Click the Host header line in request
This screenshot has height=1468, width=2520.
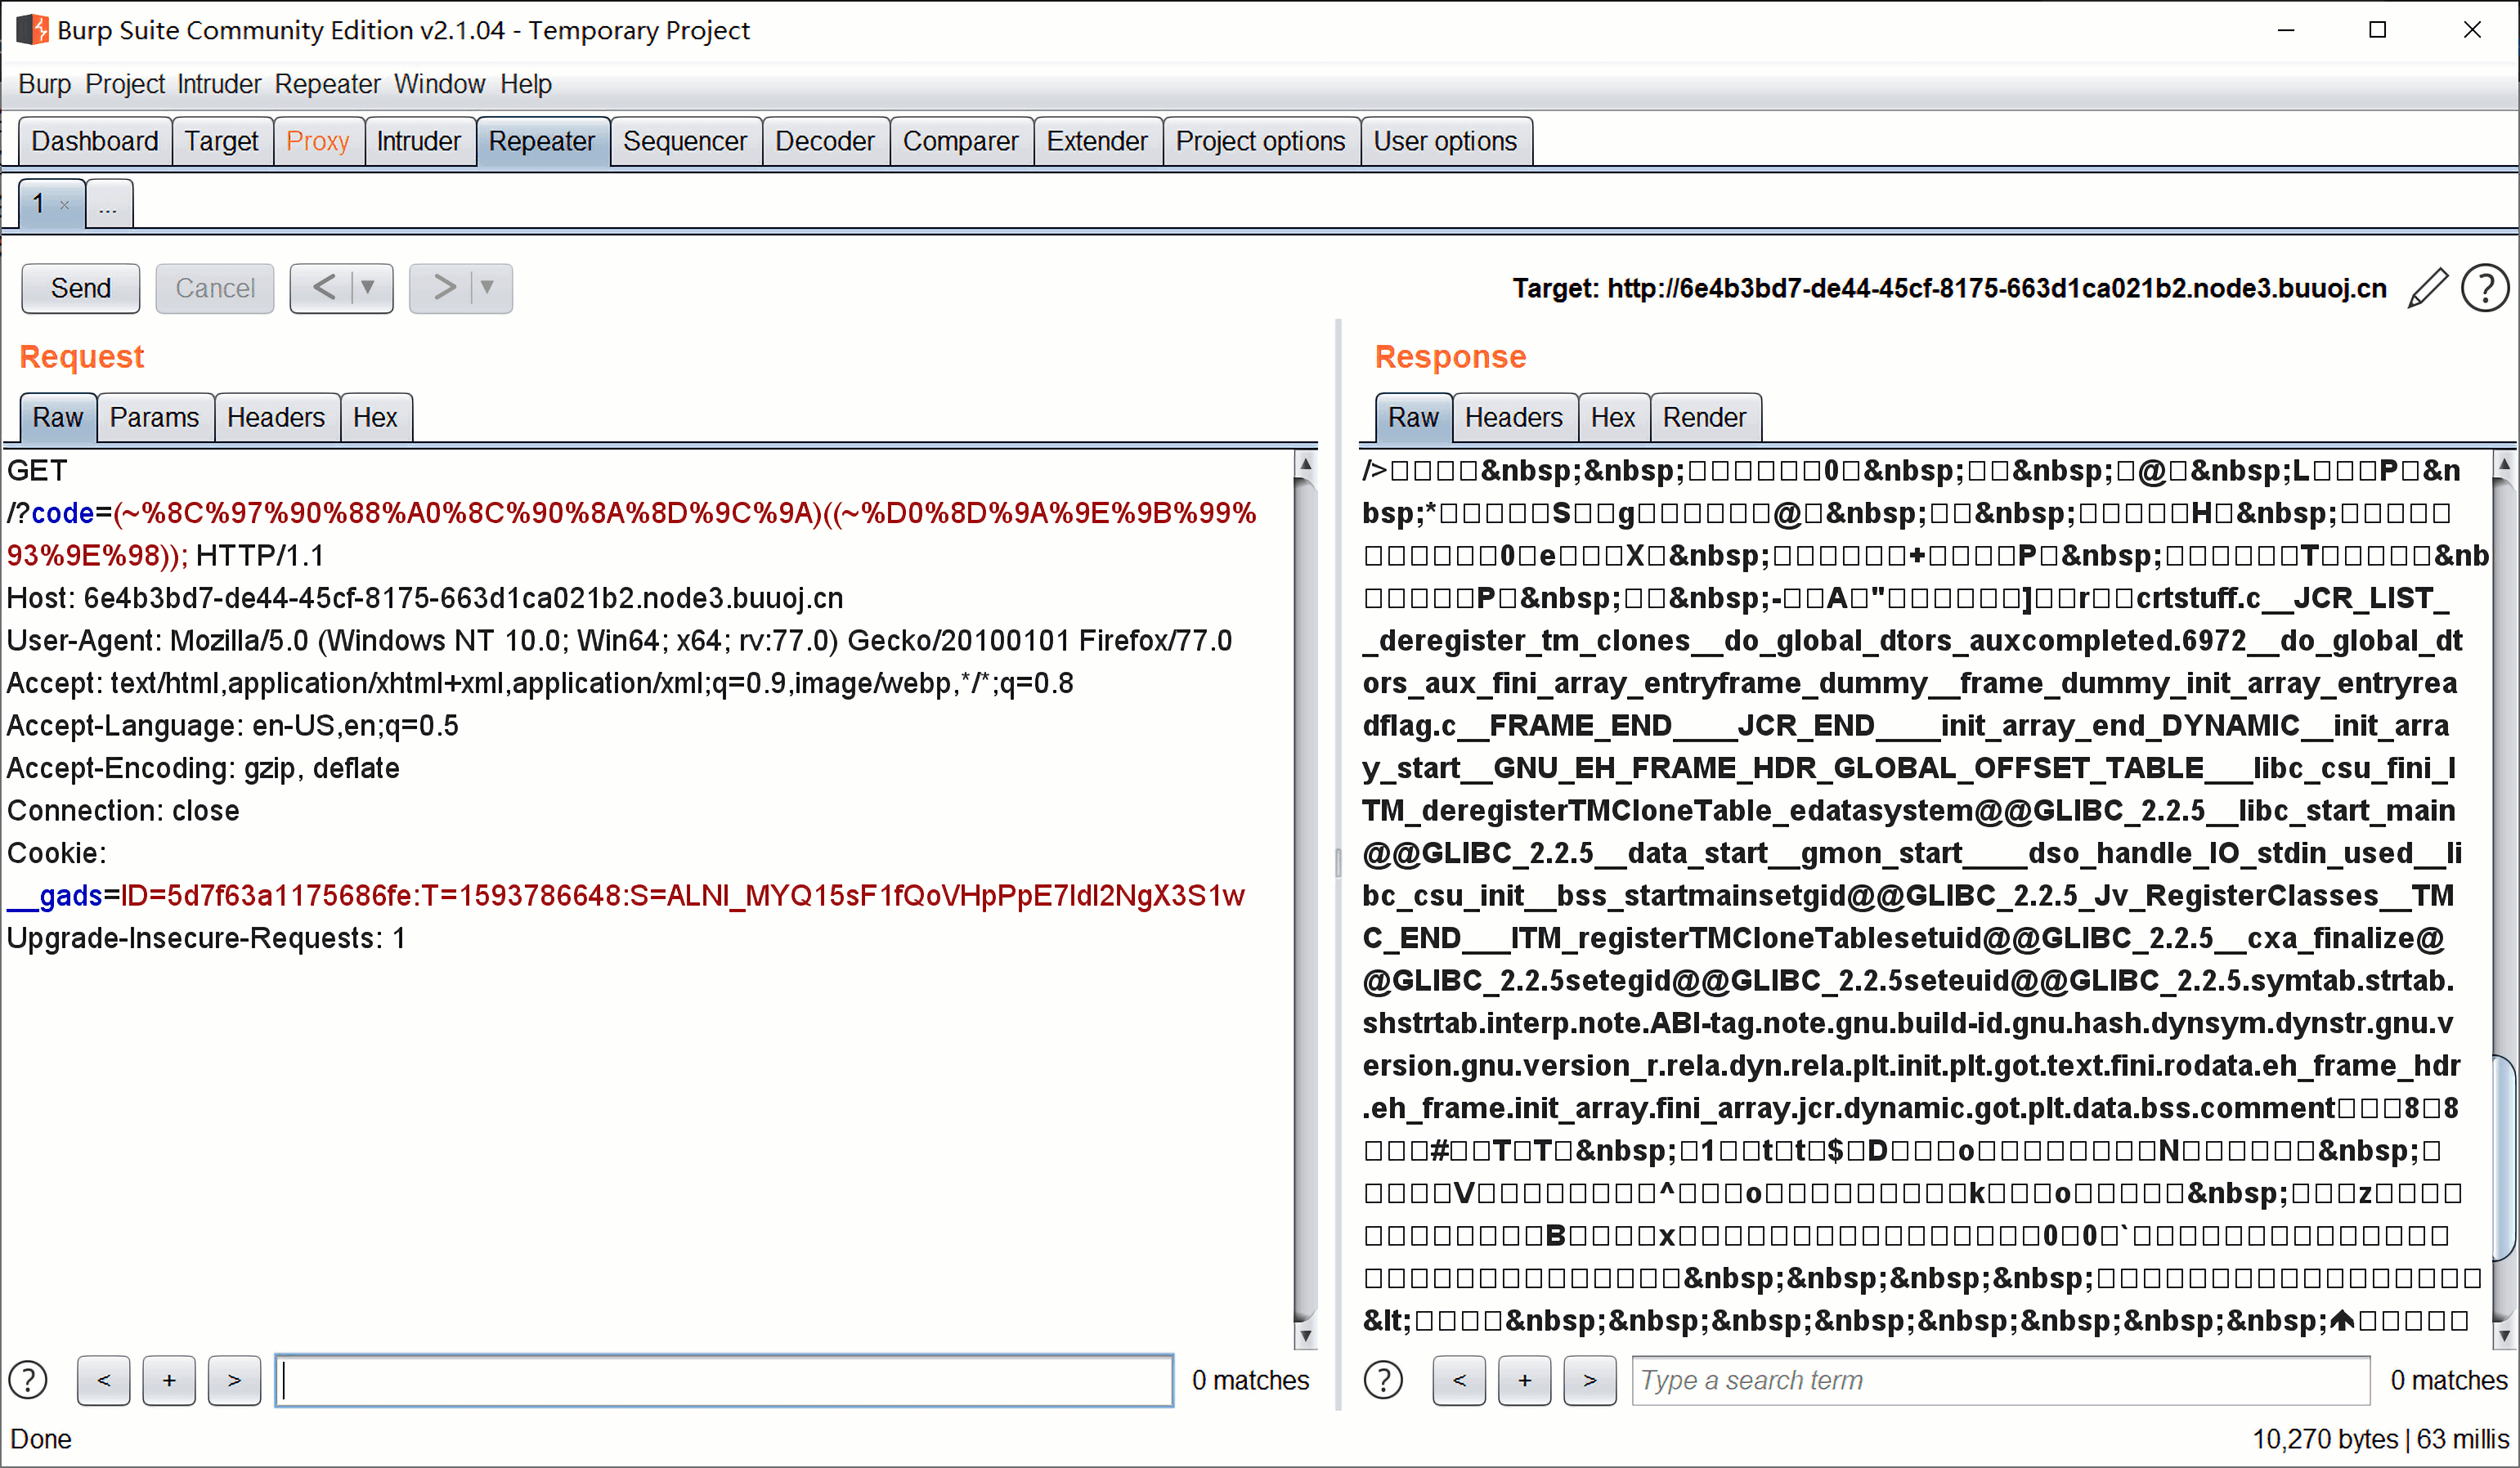click(x=425, y=598)
